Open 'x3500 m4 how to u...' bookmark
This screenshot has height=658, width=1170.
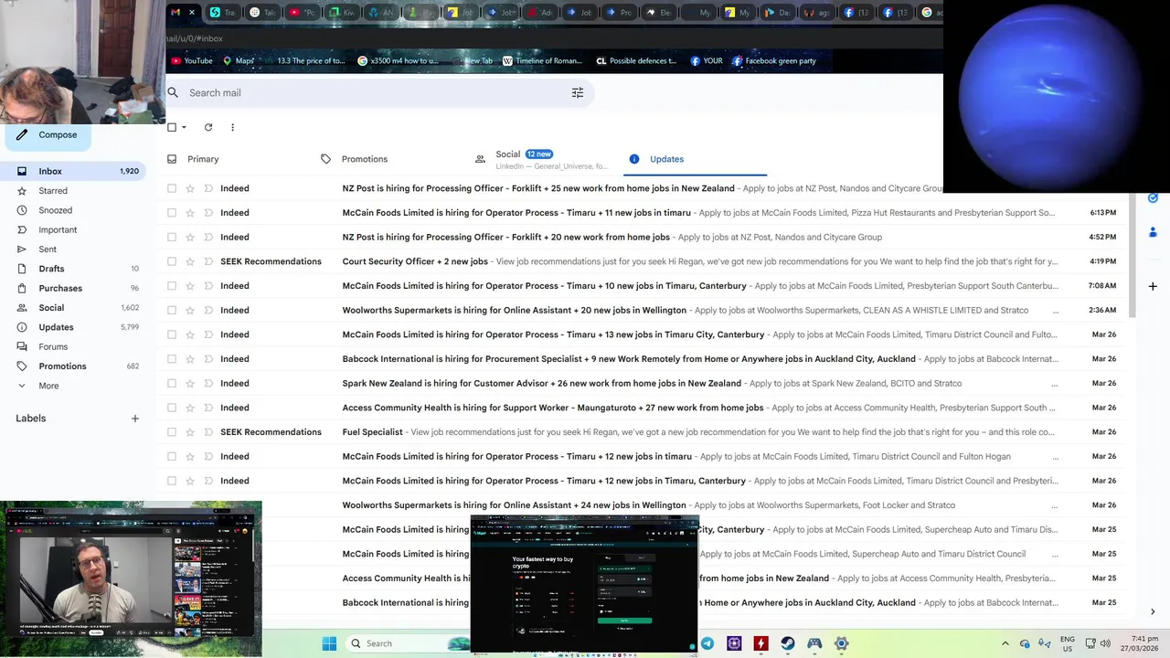pos(398,61)
